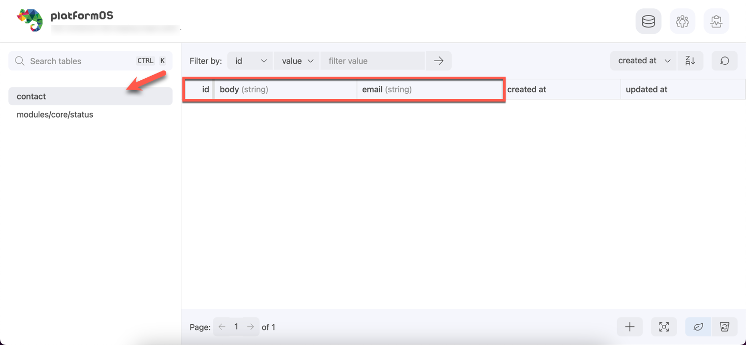
Task: Click inside the filter value input field
Action: 372,61
